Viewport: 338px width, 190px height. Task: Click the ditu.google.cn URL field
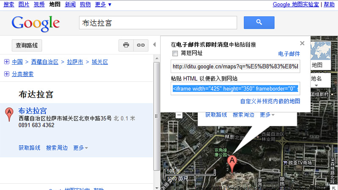pyautogui.click(x=235, y=66)
